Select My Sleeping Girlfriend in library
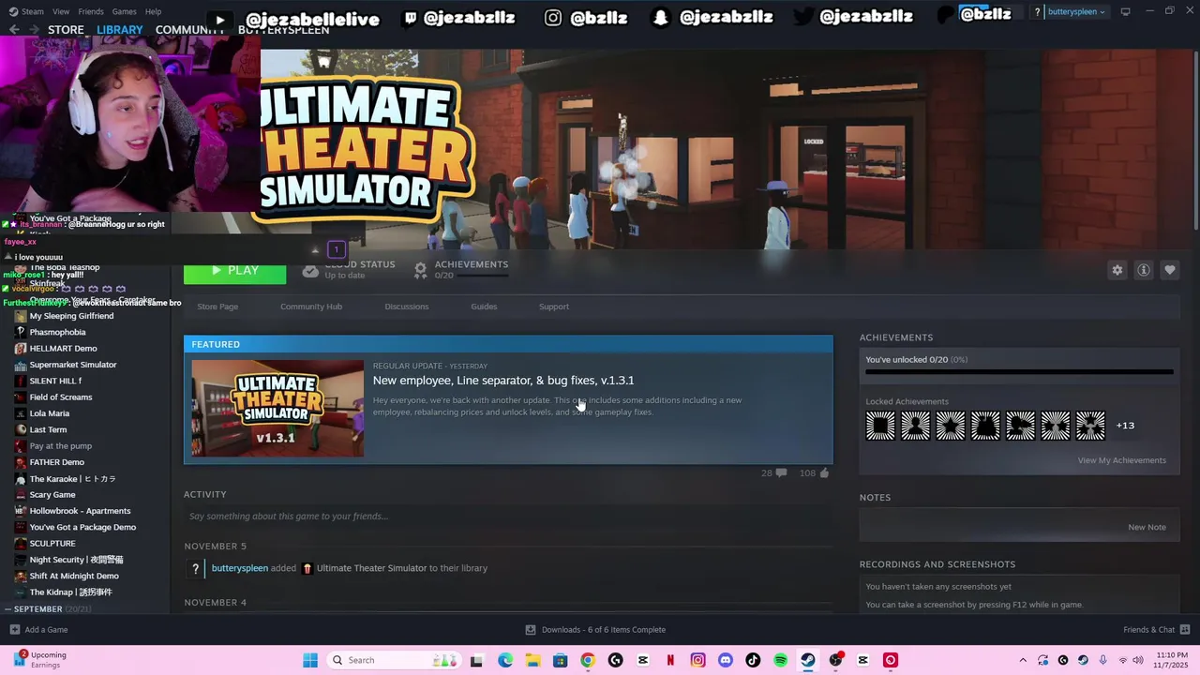This screenshot has width=1200, height=675. coord(71,316)
